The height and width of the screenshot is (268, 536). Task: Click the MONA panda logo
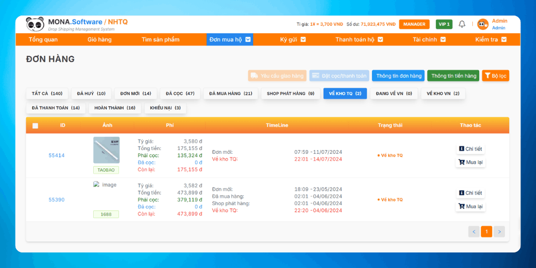pyautogui.click(x=35, y=24)
